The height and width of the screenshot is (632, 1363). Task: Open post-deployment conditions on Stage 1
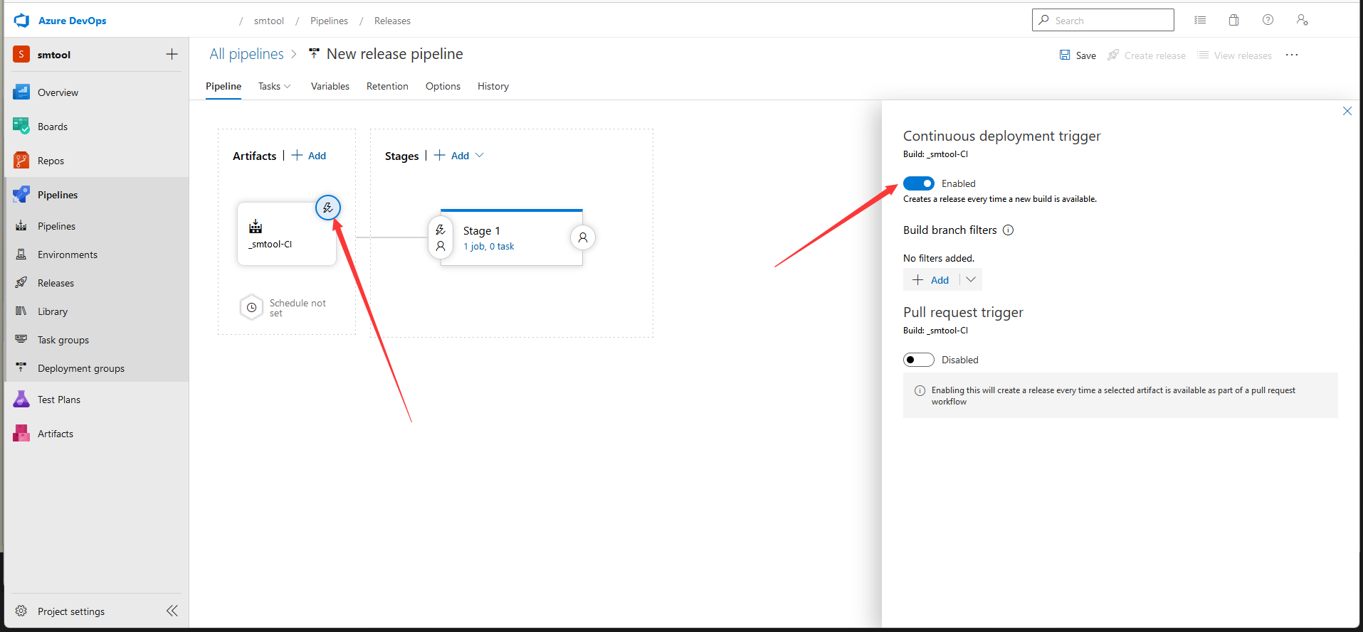[583, 237]
